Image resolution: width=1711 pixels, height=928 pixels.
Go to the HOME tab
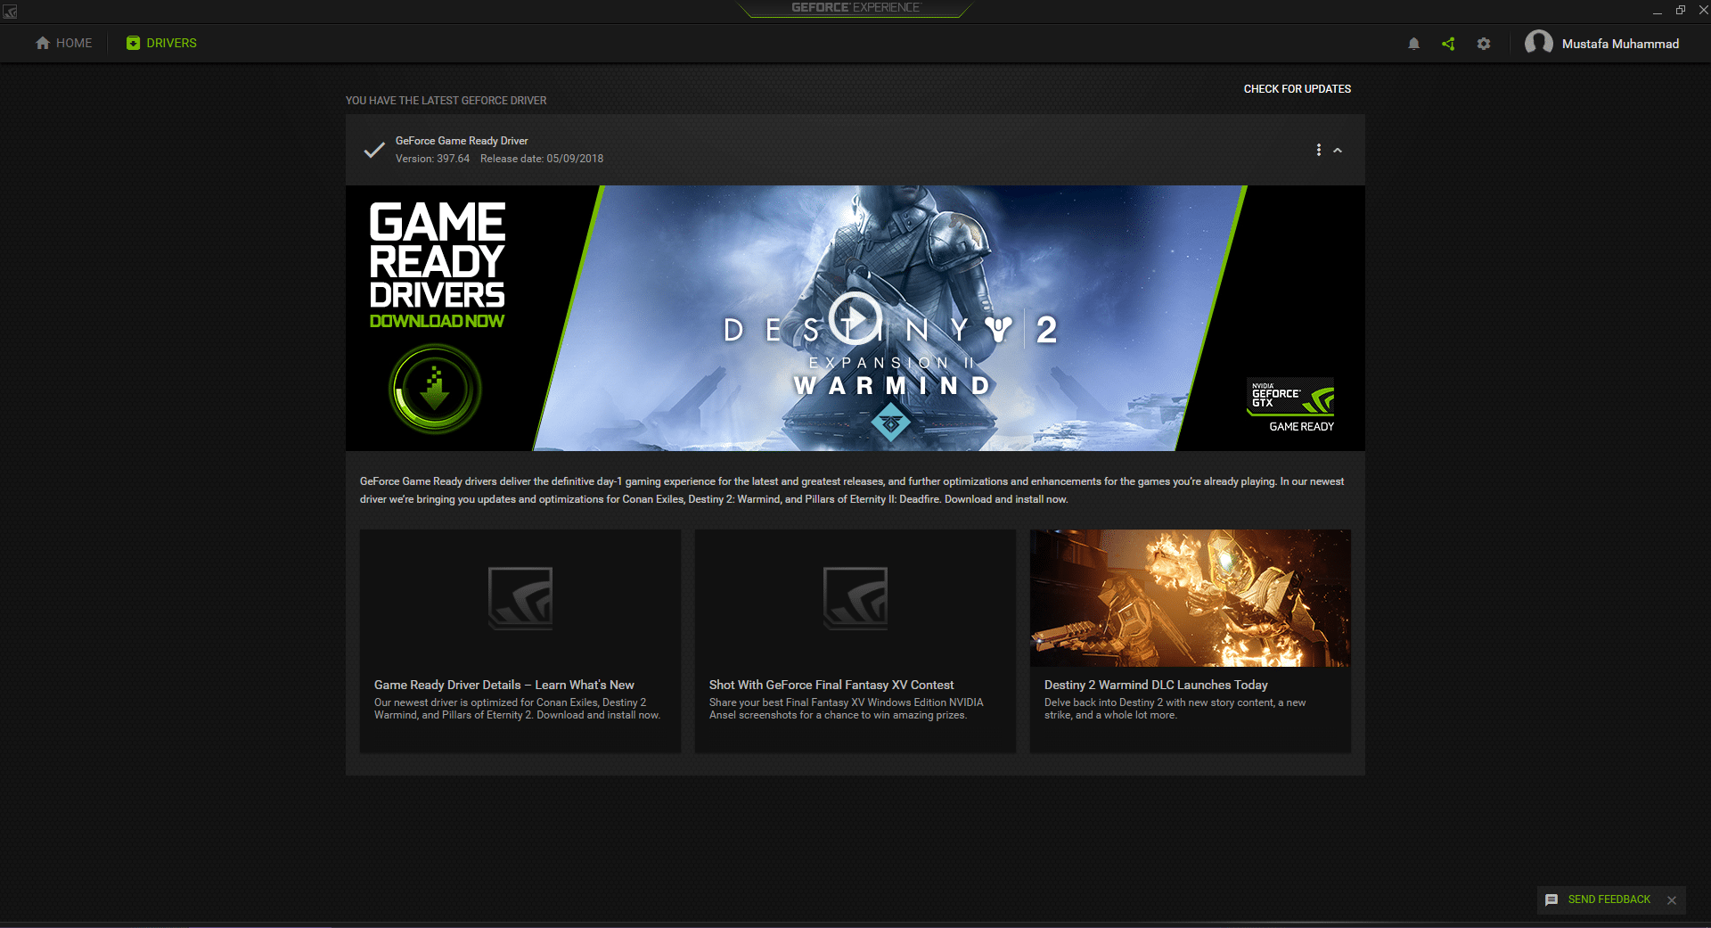(x=63, y=43)
